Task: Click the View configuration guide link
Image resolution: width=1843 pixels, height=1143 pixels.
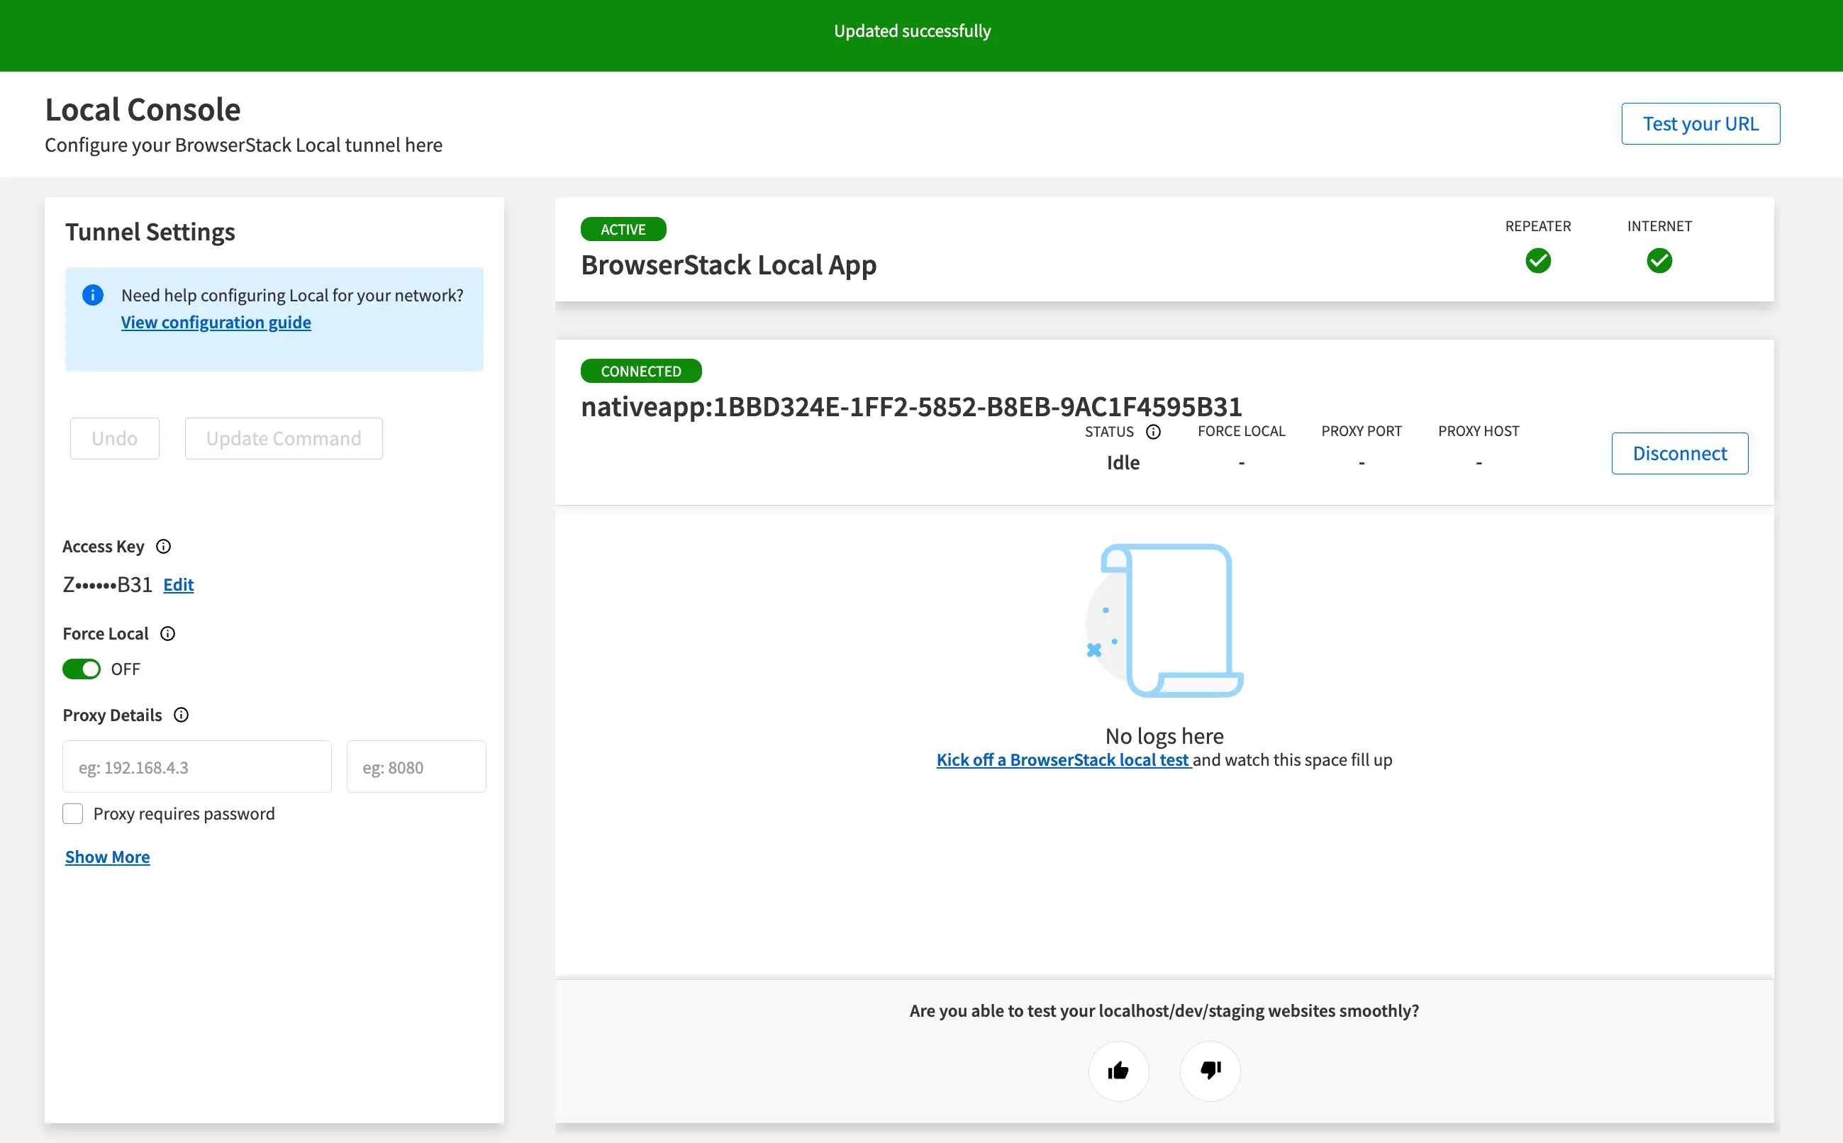Action: (215, 321)
